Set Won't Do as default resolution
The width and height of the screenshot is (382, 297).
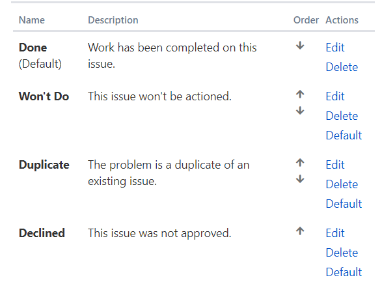point(344,135)
